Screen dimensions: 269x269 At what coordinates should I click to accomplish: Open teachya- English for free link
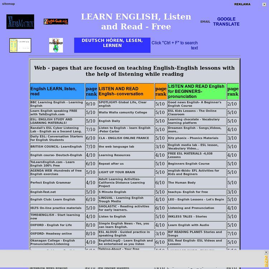pos(188,192)
